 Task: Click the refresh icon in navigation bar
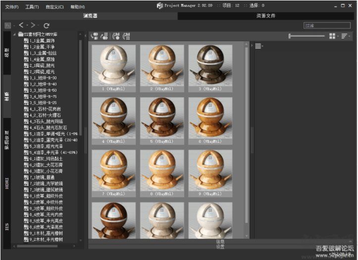(46, 25)
